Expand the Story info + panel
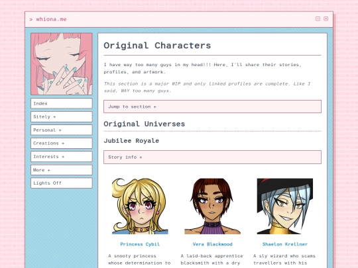Viewport: 358px width, 268px height. pyautogui.click(x=212, y=157)
